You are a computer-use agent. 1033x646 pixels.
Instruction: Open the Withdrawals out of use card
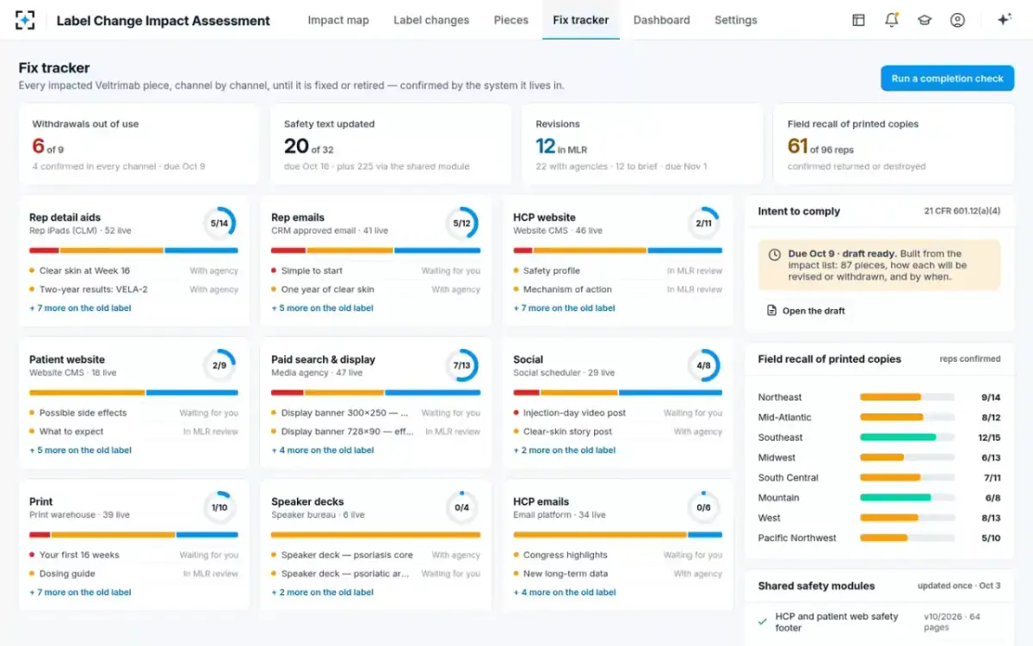pos(139,144)
